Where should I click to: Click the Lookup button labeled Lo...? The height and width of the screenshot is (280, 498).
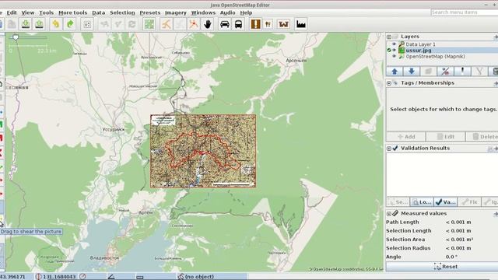click(x=422, y=202)
